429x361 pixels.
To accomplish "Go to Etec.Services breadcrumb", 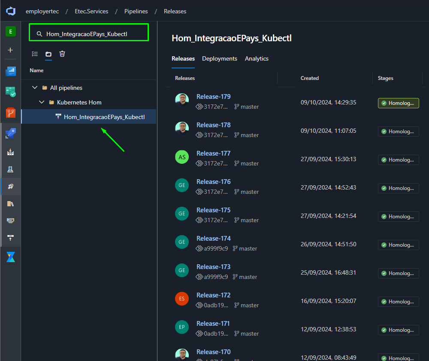I will pyautogui.click(x=91, y=11).
